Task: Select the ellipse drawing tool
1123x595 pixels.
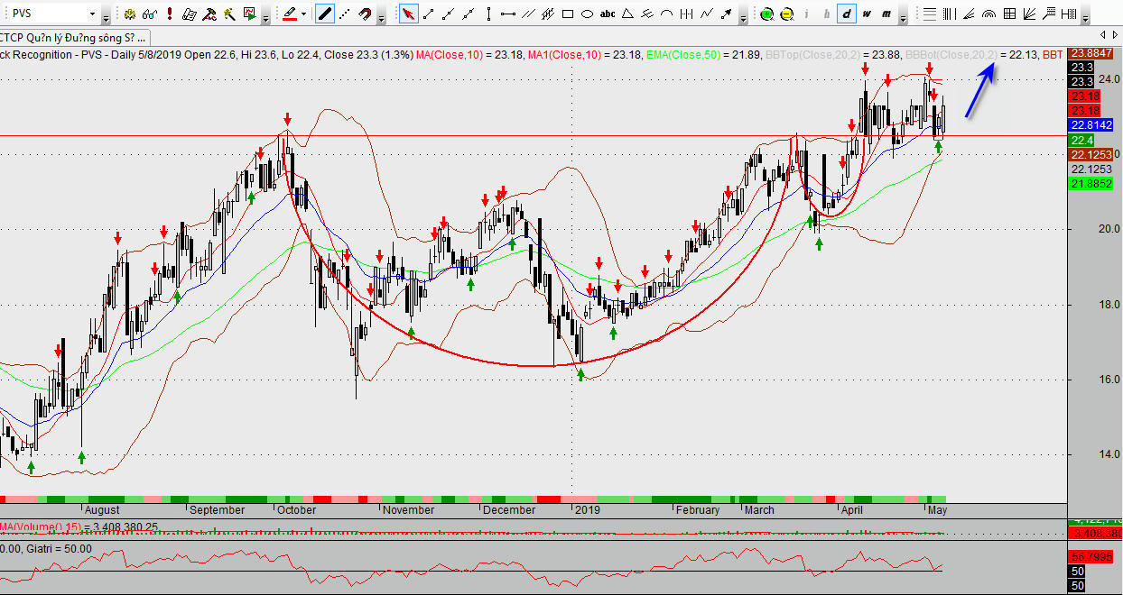Action: (x=587, y=14)
